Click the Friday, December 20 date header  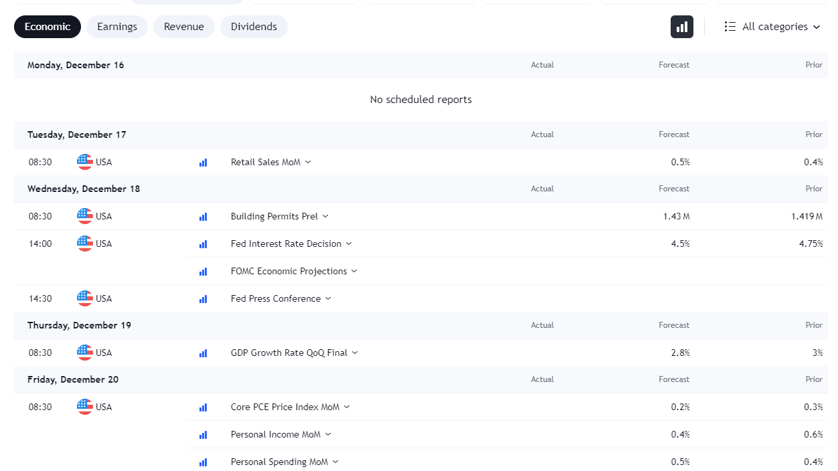point(73,379)
